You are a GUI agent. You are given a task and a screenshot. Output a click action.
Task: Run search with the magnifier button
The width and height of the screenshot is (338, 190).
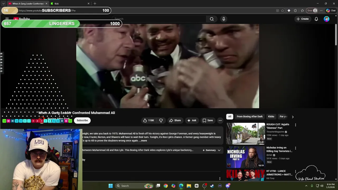[x=212, y=19]
